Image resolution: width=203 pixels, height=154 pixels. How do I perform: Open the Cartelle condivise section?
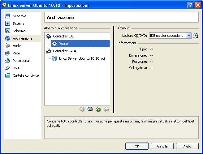point(26,75)
